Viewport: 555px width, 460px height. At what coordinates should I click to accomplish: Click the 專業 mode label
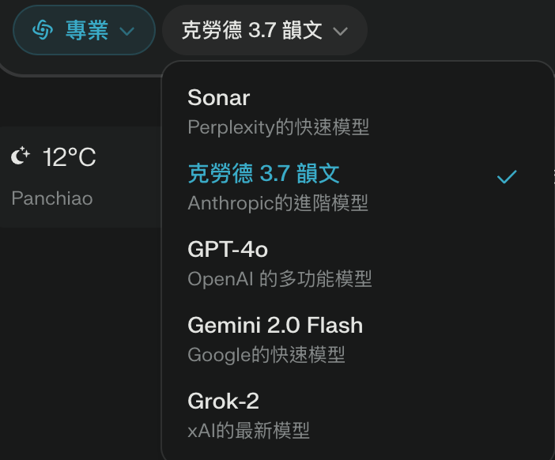(x=87, y=31)
